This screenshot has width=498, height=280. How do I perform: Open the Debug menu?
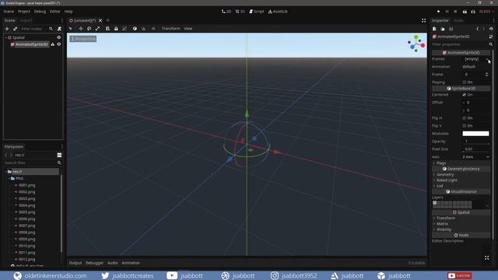coord(40,12)
